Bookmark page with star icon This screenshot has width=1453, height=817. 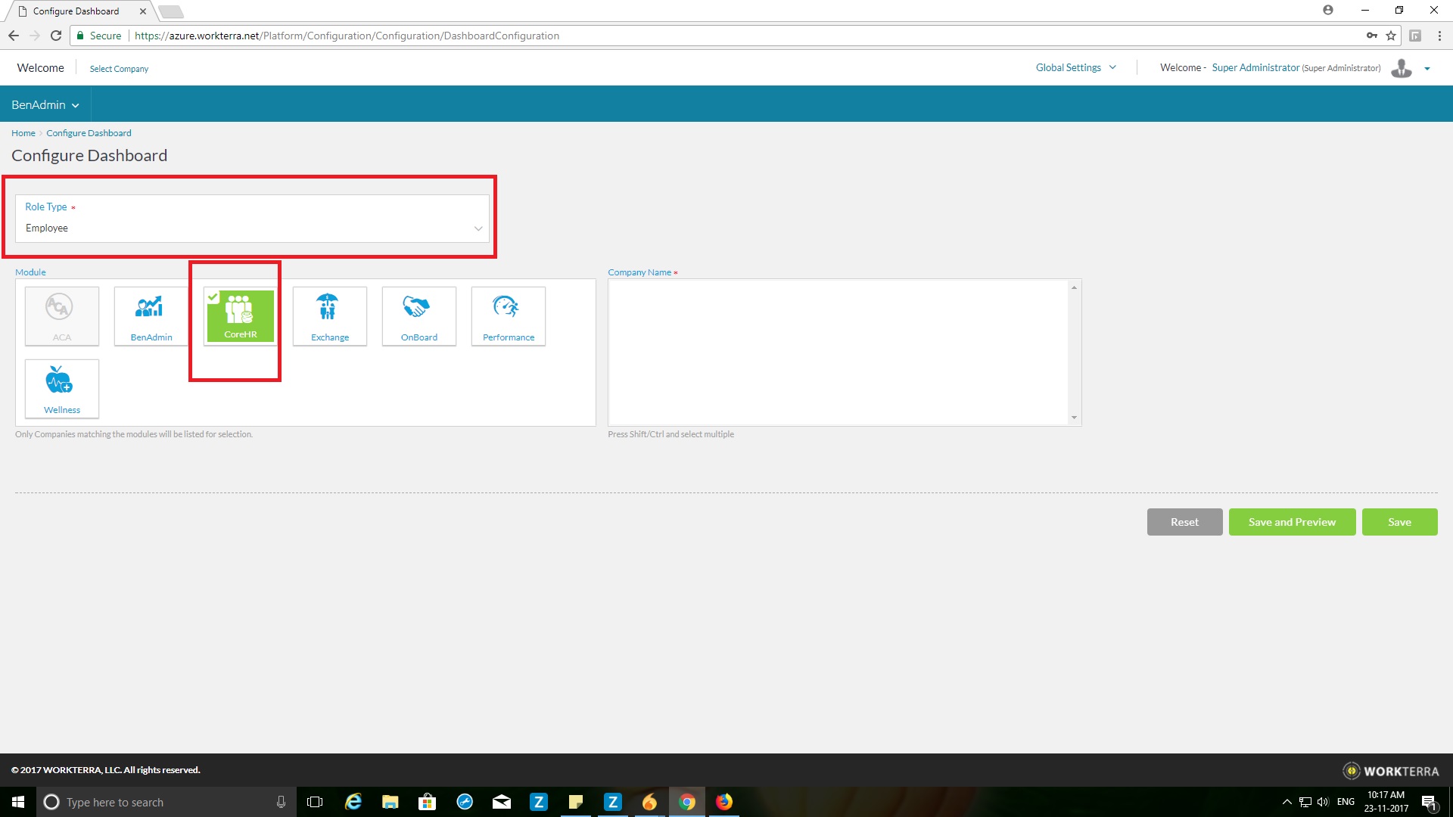(x=1391, y=36)
